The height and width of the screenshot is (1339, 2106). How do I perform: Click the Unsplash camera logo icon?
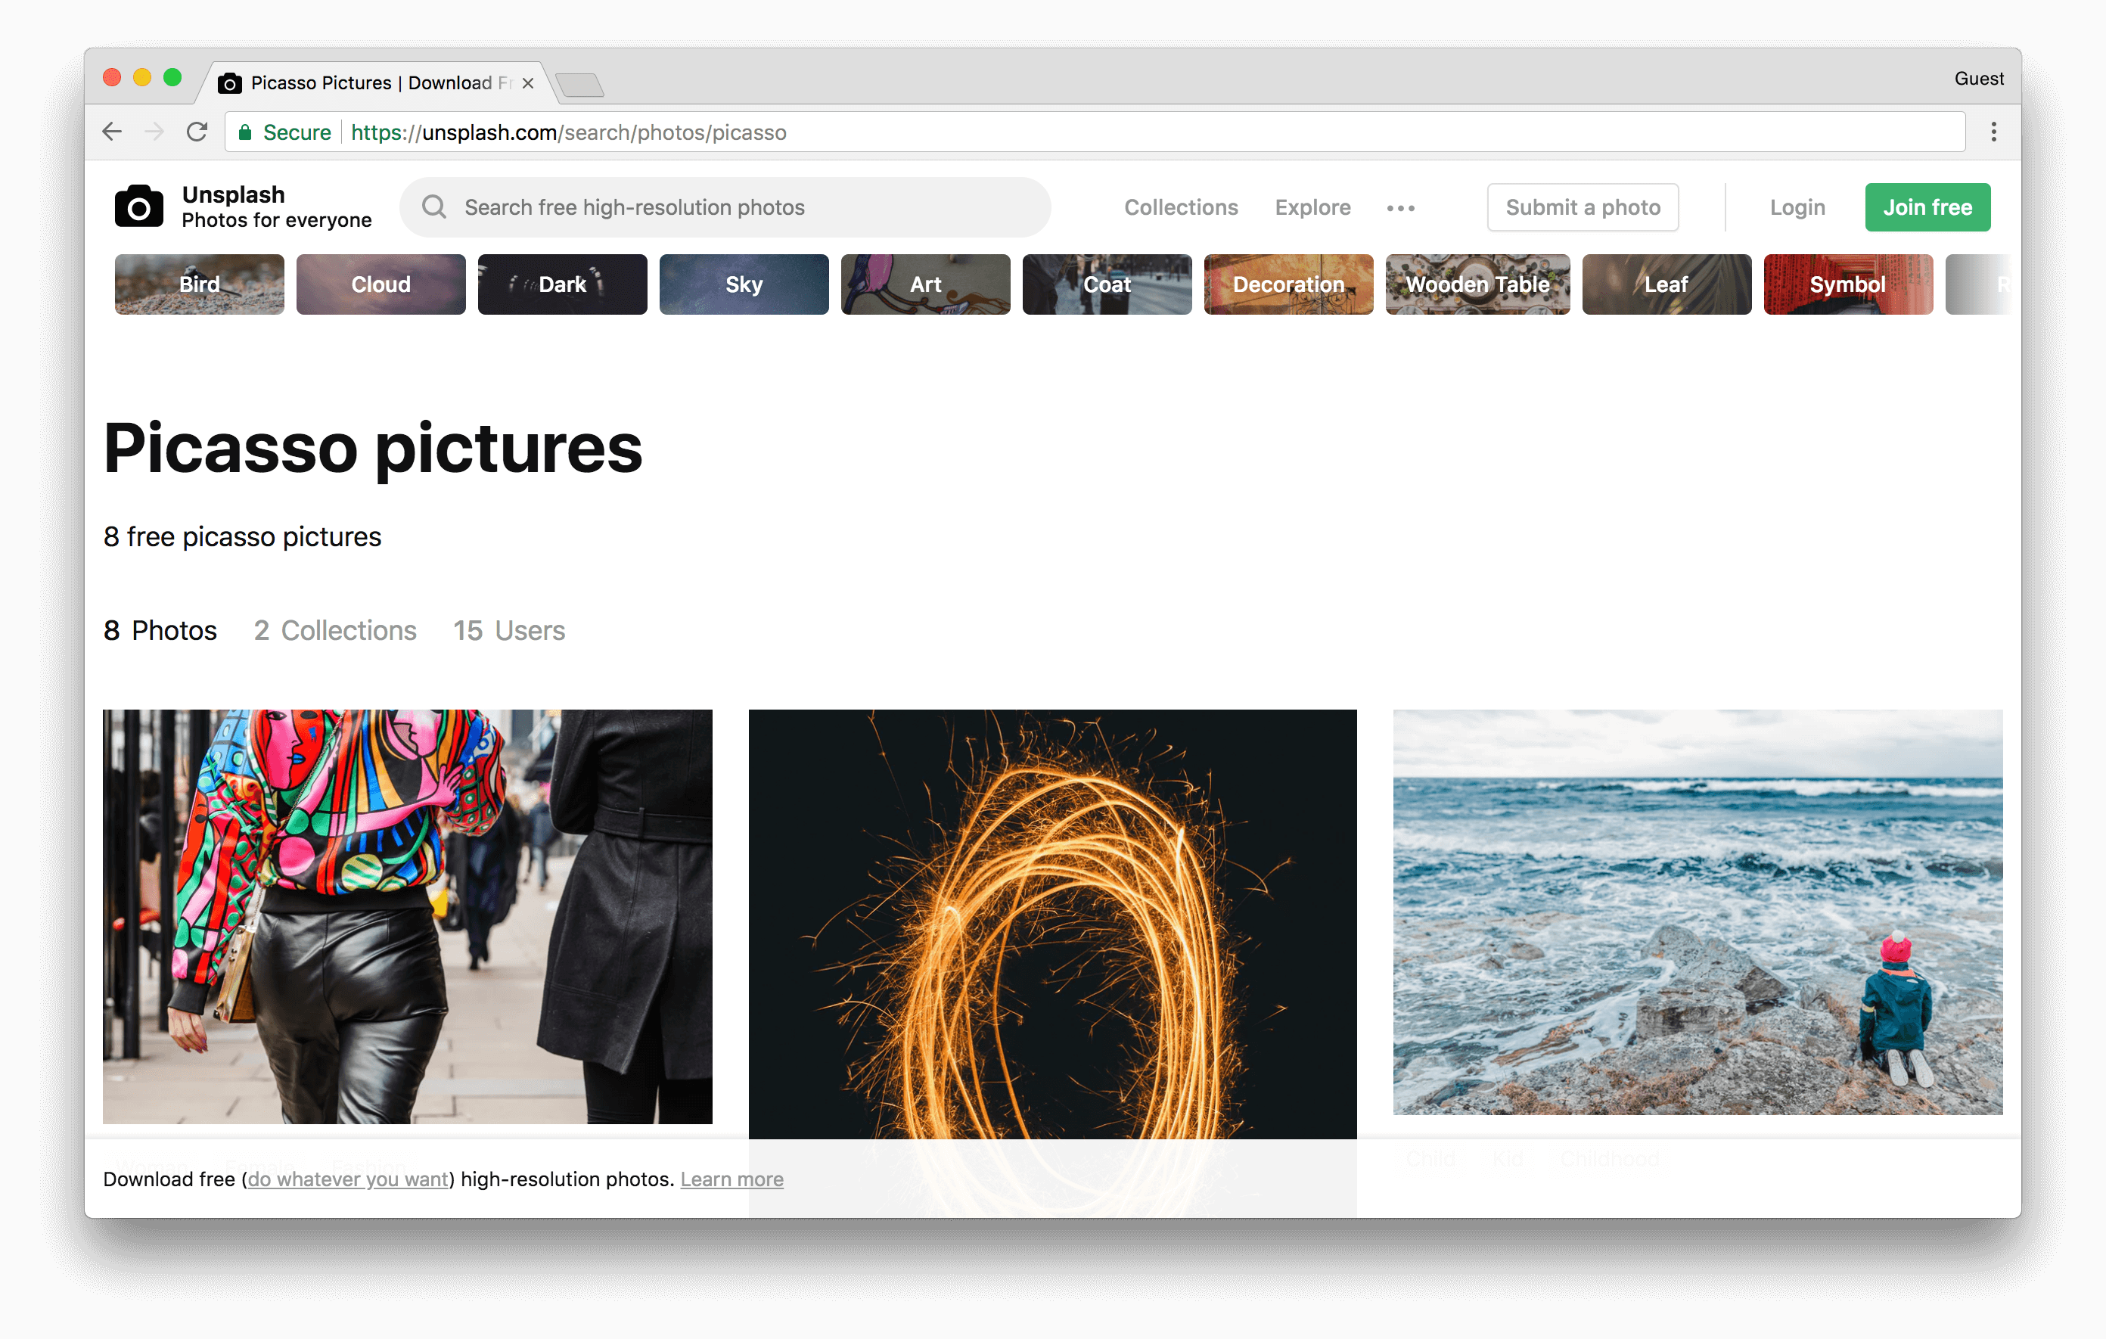click(138, 207)
